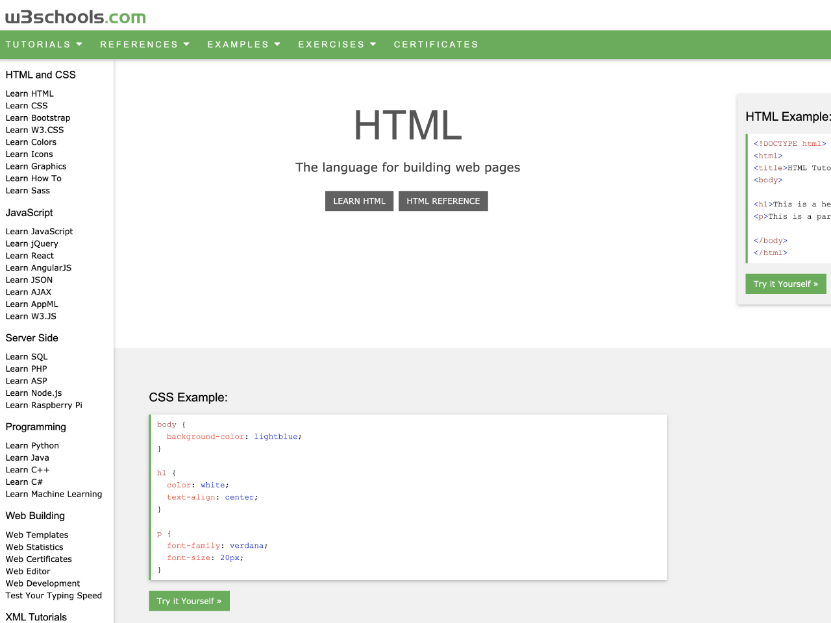Open the Learn CSS sidebar link
This screenshot has height=623, width=831.
point(27,106)
